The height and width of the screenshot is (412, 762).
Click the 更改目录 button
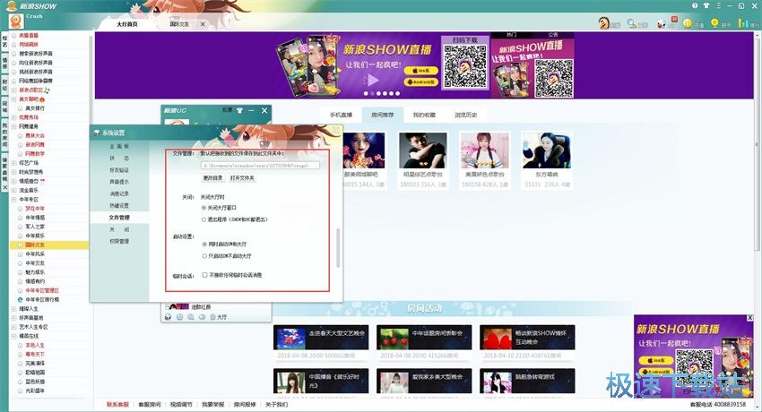(x=212, y=178)
